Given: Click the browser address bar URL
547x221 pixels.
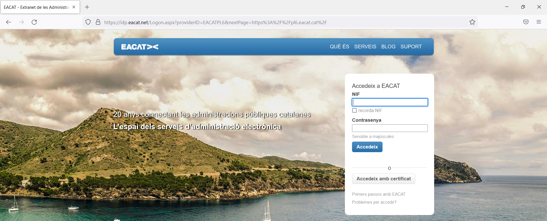Looking at the screenshot, I should click(x=215, y=22).
